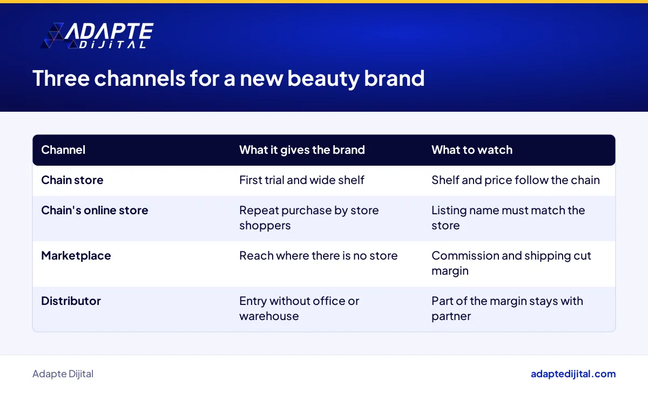Click the 'Three channels for a new beauty brand' title

pyautogui.click(x=228, y=78)
